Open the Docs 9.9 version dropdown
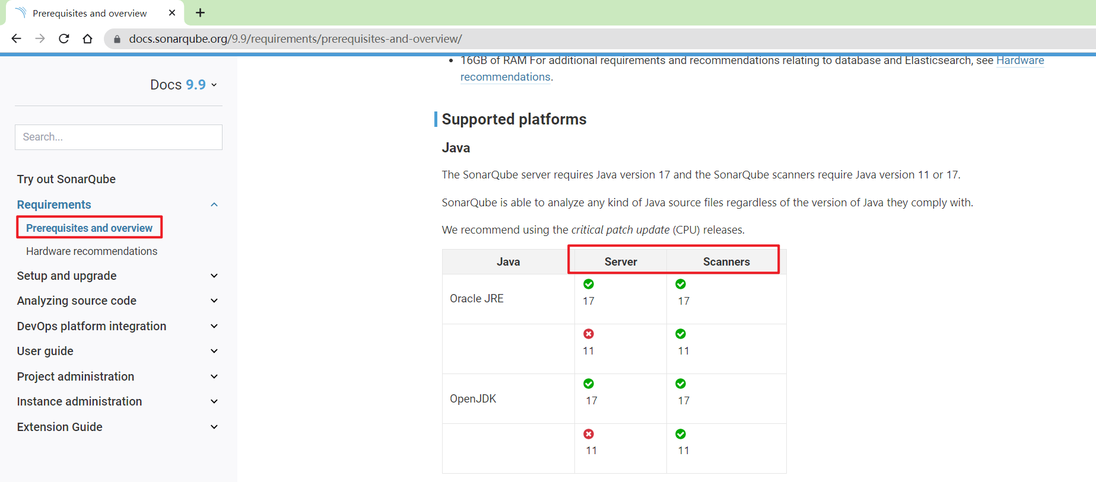 (183, 85)
